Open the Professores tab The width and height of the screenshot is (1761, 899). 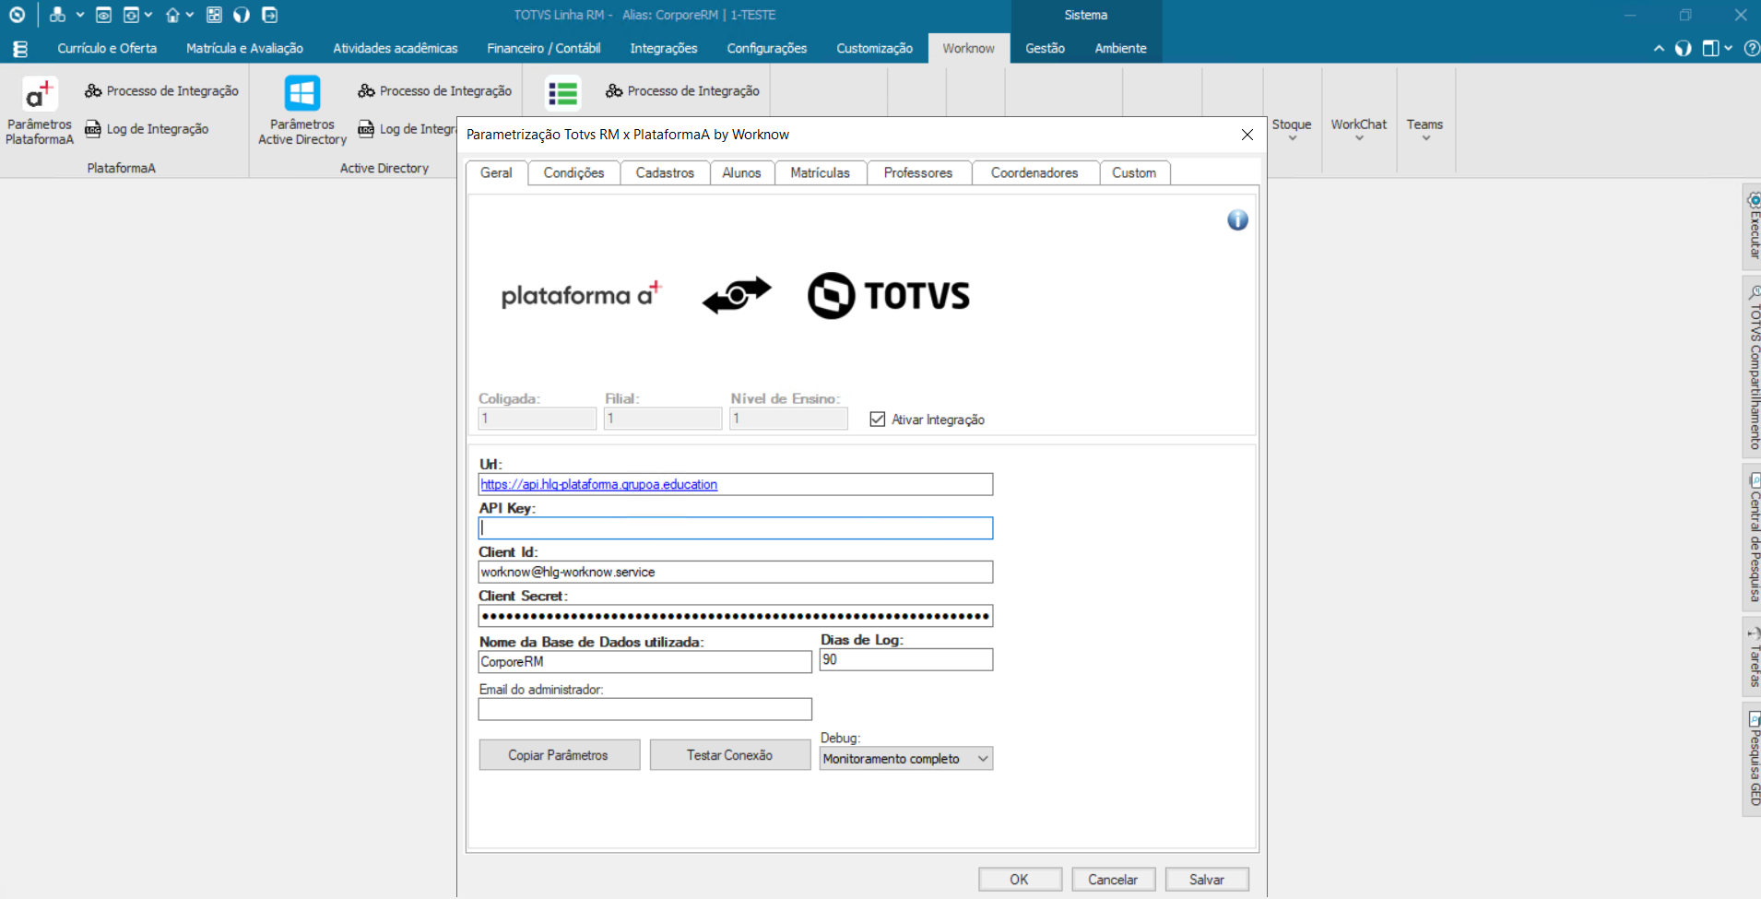coord(917,173)
